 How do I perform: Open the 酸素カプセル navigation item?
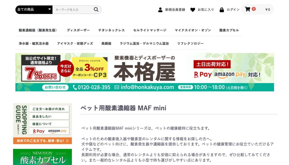click(229, 30)
